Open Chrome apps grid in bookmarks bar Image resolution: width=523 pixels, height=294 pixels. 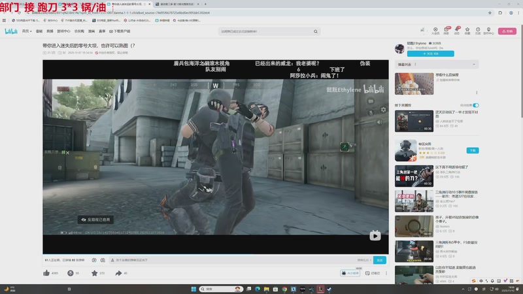[x=4, y=20]
